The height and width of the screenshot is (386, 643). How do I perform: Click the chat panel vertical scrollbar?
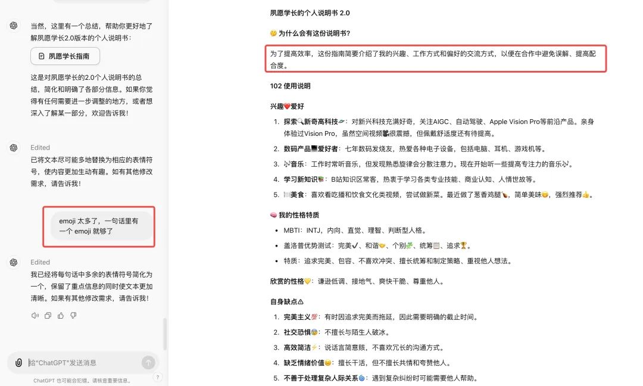pos(165,334)
